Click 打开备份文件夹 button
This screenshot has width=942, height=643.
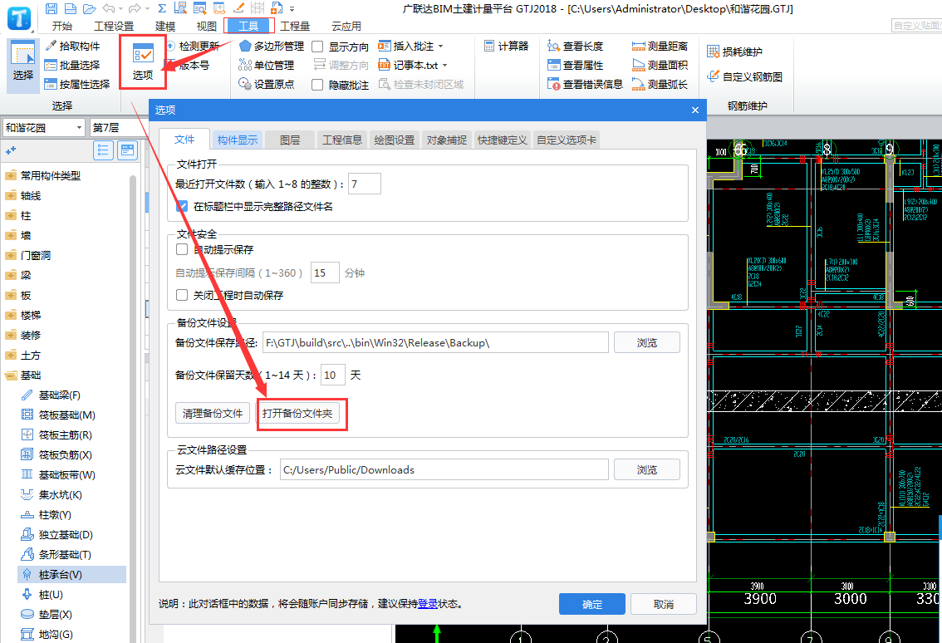click(x=297, y=414)
